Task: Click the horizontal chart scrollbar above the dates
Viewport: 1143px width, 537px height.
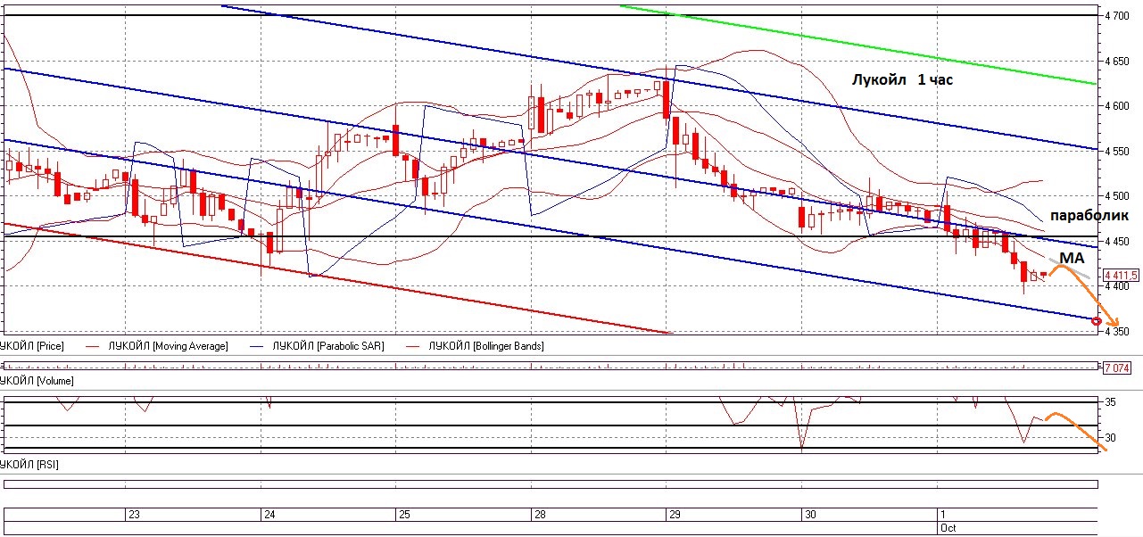Action: click(551, 484)
